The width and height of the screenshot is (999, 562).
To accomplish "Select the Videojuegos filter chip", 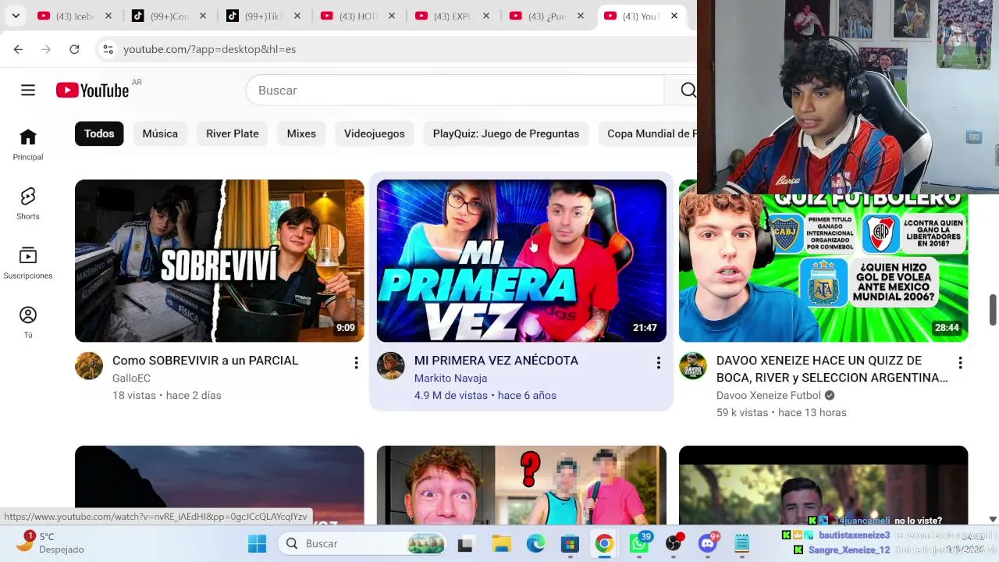I will click(x=375, y=133).
